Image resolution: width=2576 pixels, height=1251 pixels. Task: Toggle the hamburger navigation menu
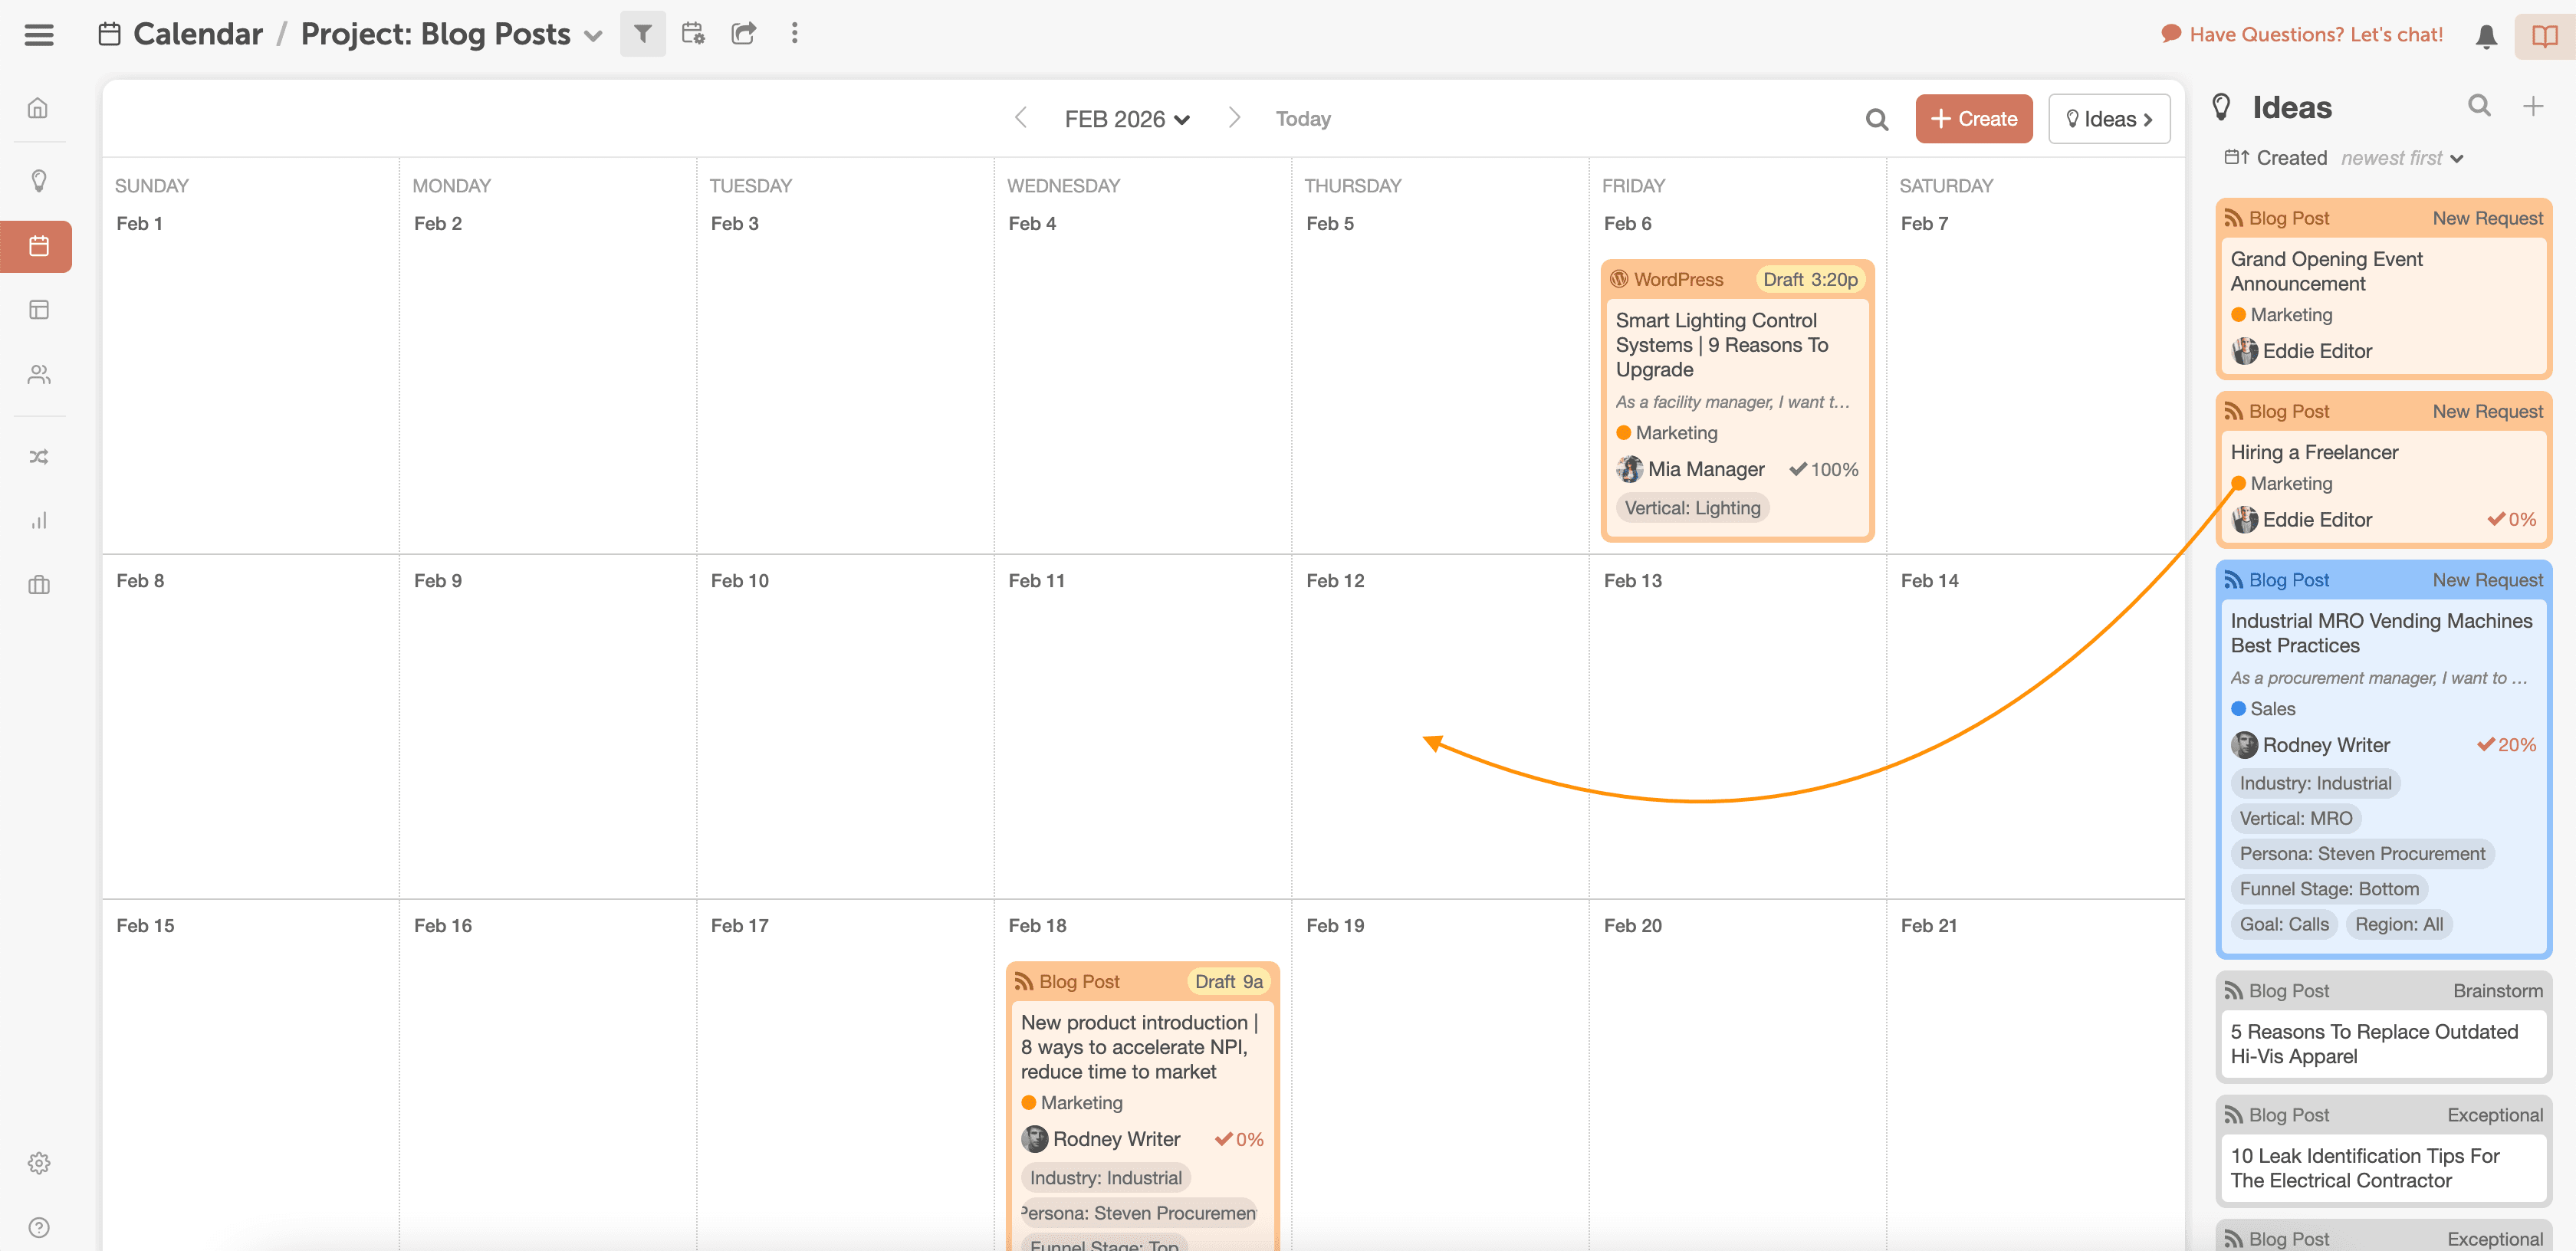click(x=38, y=35)
